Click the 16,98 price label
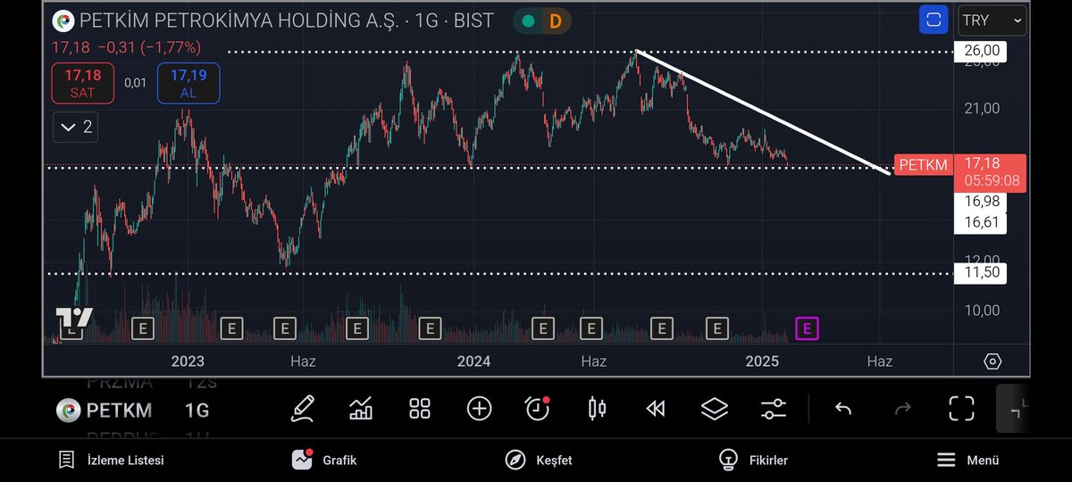1072x482 pixels. (x=980, y=201)
